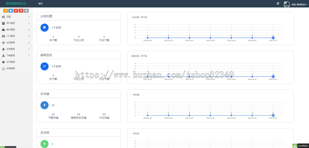Image resolution: width=309 pixels, height=148 pixels.
Task: Go to the 首页 tab
Action: (41, 4)
